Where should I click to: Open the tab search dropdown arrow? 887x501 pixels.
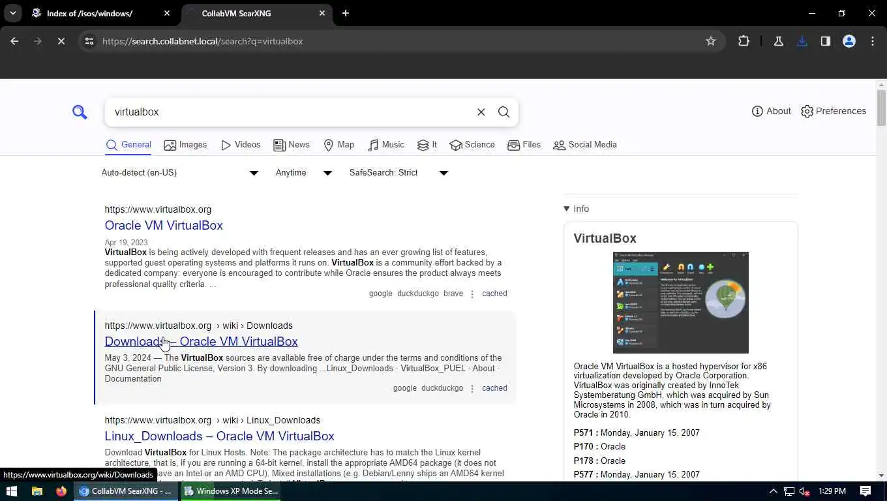click(13, 13)
